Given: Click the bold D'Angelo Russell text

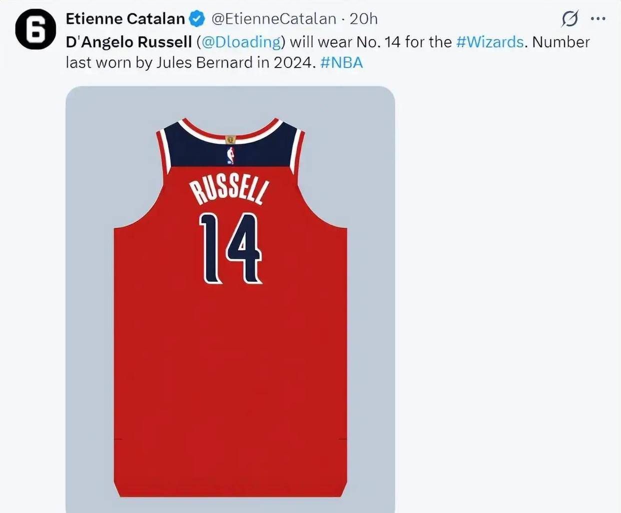Looking at the screenshot, I should (x=129, y=42).
